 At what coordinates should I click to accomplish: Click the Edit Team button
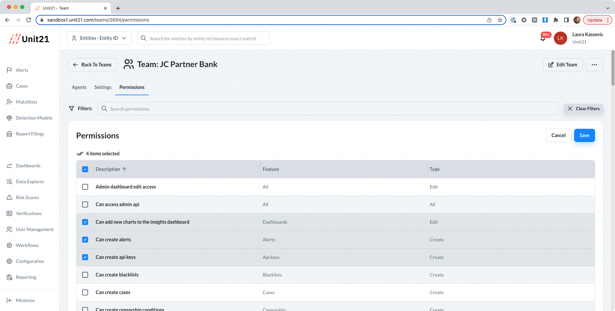point(563,65)
